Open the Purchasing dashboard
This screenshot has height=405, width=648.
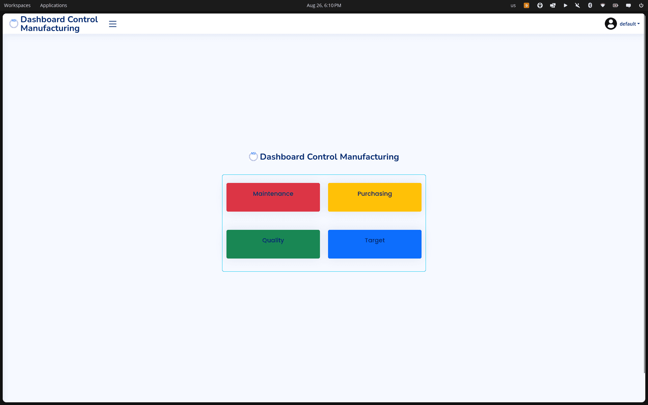click(x=375, y=197)
